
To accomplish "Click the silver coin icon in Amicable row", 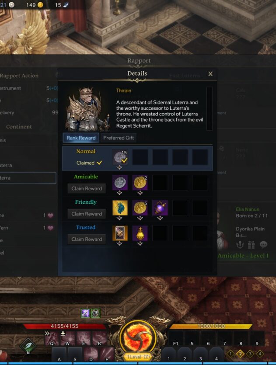I will 120,183.
